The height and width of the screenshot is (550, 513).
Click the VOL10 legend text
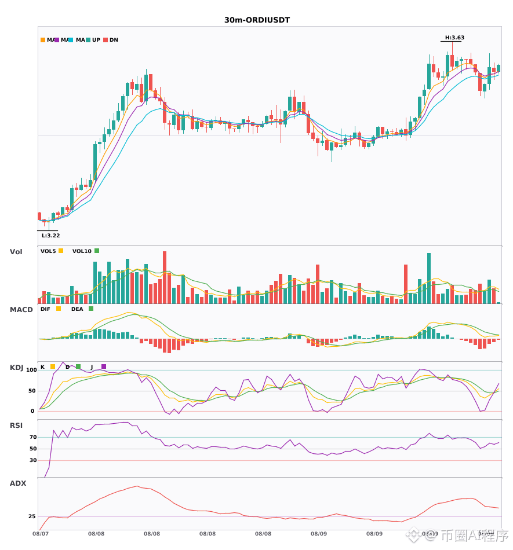82,251
